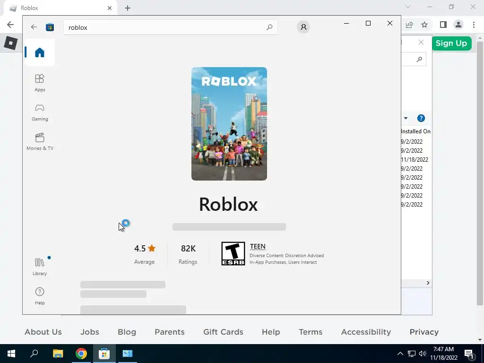Click search icon in background window

click(419, 59)
